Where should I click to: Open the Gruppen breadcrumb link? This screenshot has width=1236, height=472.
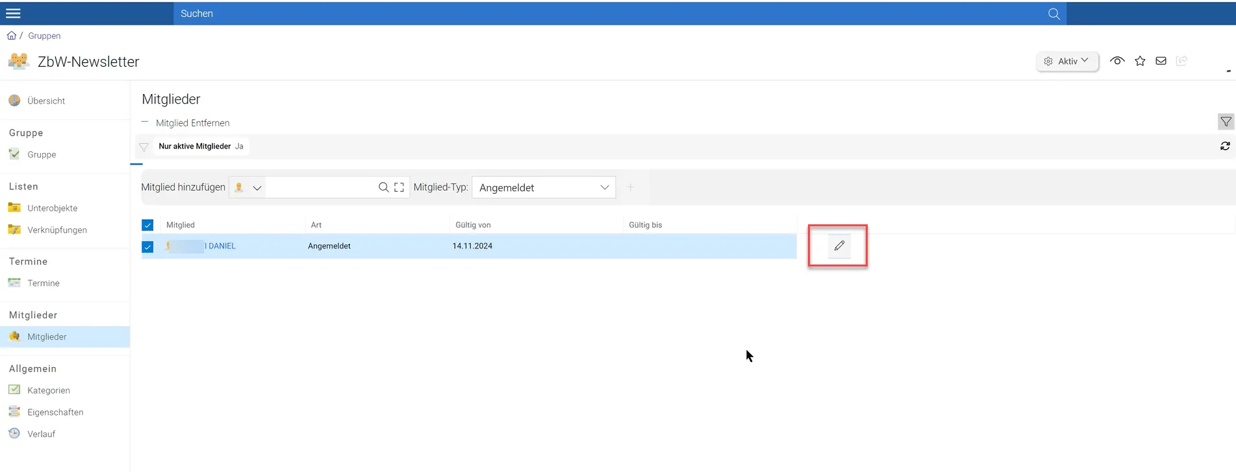(44, 36)
